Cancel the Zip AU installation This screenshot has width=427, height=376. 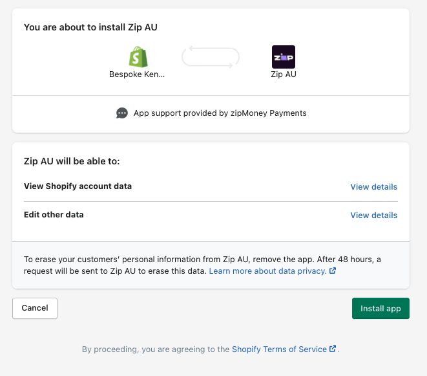pyautogui.click(x=35, y=308)
